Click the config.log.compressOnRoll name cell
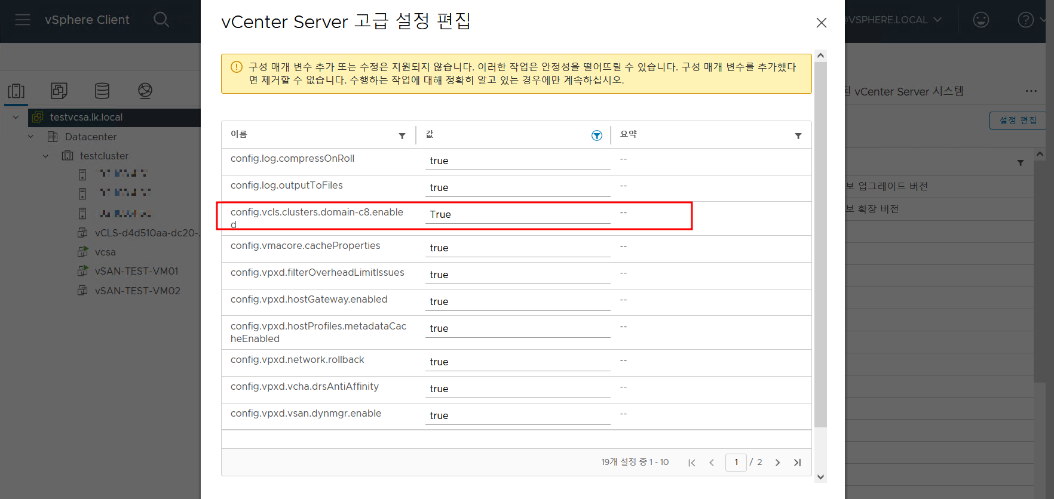The image size is (1054, 499). click(x=292, y=159)
